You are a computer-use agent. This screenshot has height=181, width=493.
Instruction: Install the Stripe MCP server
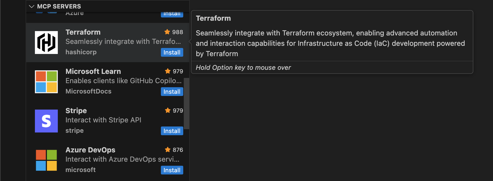point(172,131)
